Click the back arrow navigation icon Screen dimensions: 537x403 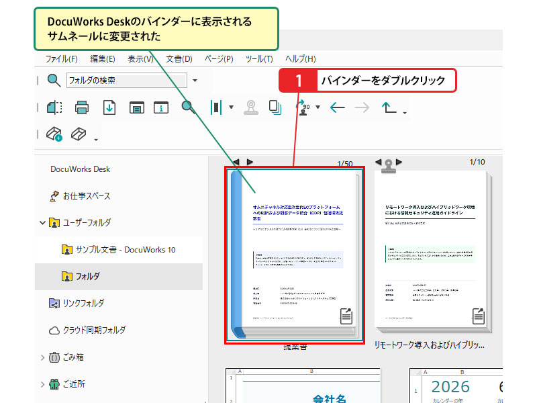point(338,107)
